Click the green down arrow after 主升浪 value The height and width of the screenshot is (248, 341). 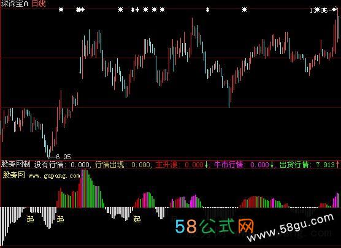point(206,165)
